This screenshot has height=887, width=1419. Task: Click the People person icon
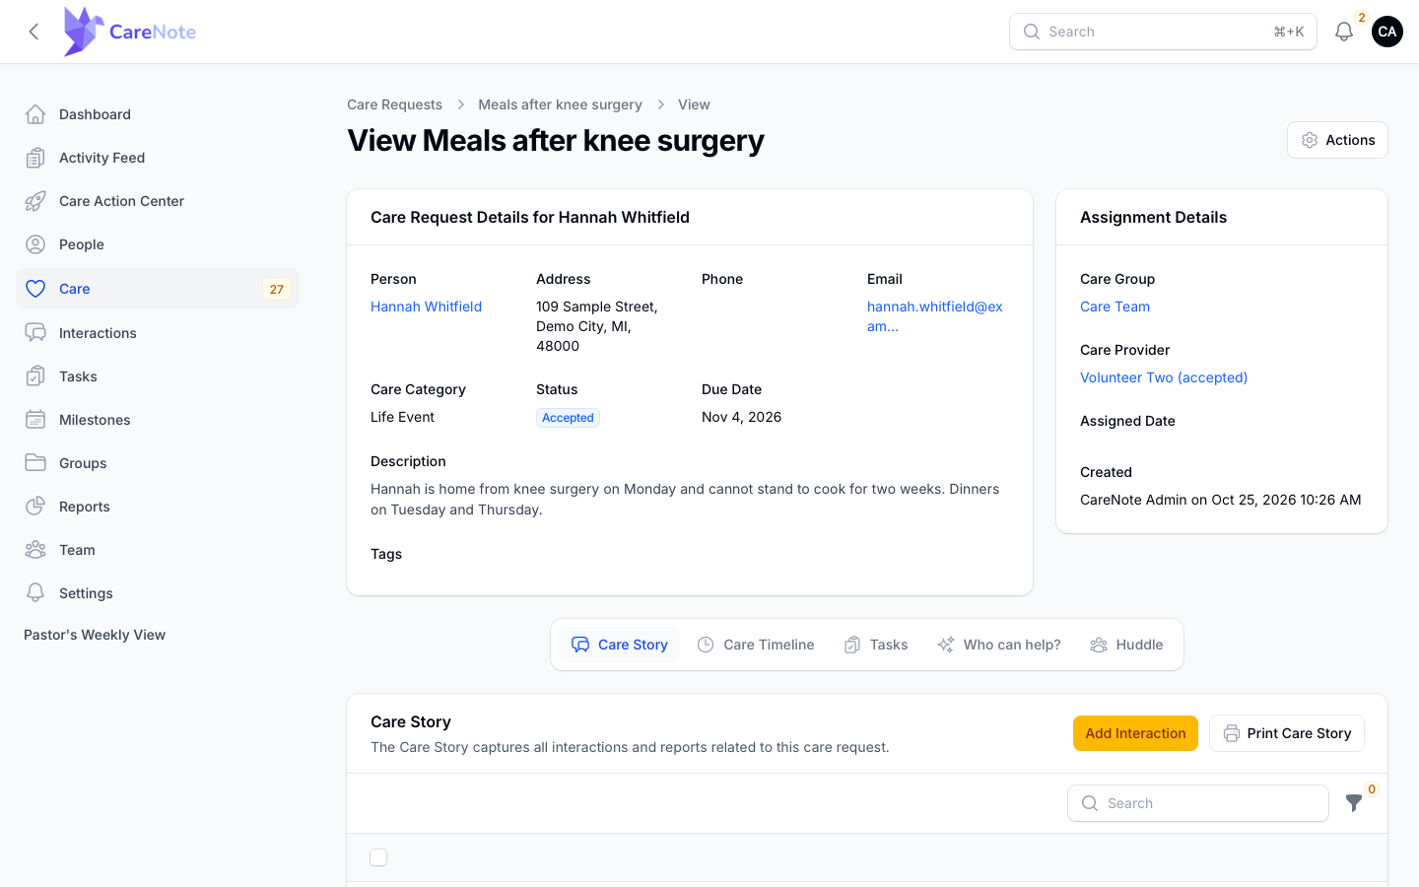click(35, 244)
